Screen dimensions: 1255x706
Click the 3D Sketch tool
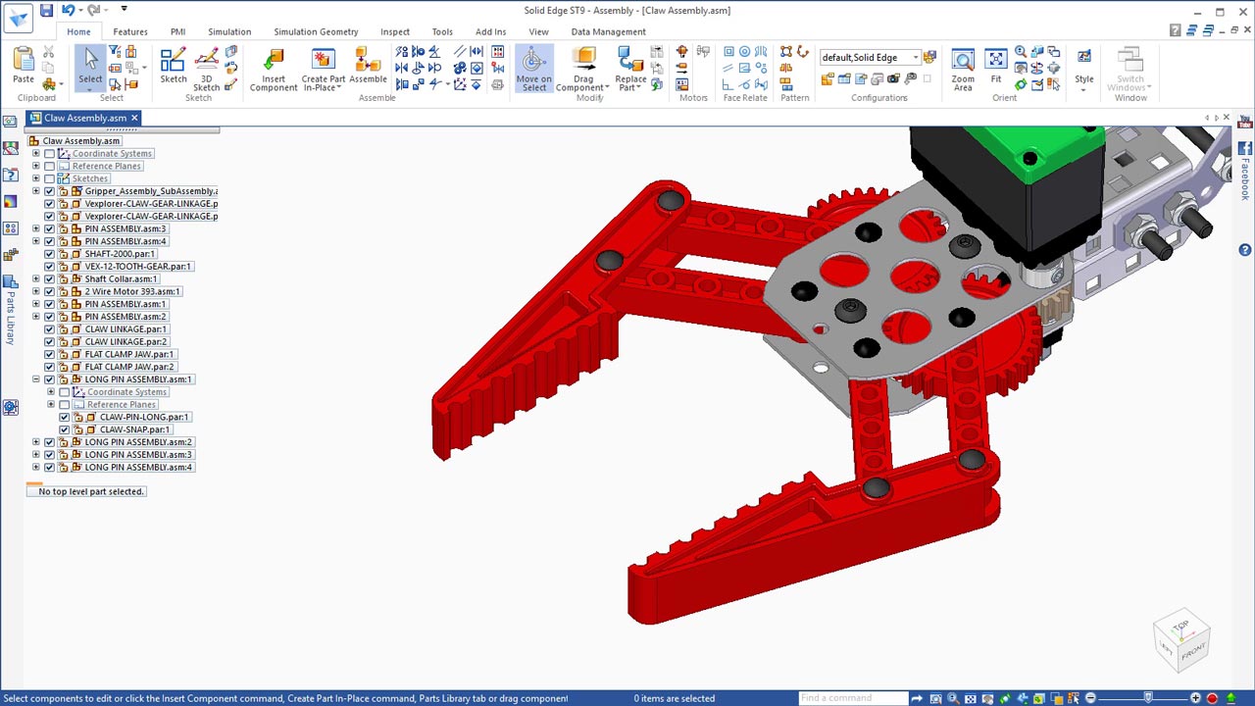coord(206,67)
